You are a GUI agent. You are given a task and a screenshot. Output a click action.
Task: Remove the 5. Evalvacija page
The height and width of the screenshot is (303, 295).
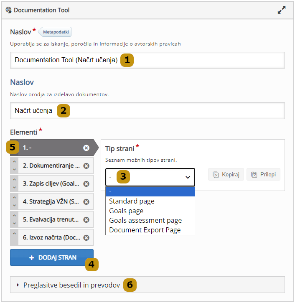point(86,220)
